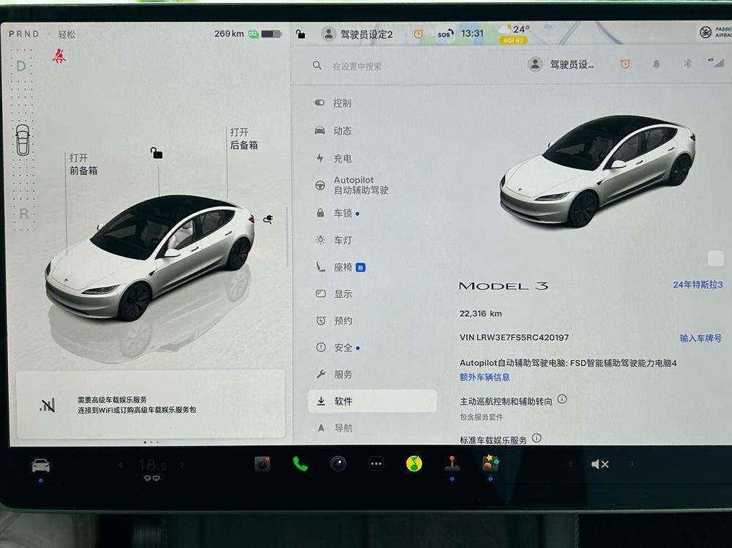Decrease cabin temperature with left arrow
This screenshot has width=732, height=548.
click(x=121, y=465)
